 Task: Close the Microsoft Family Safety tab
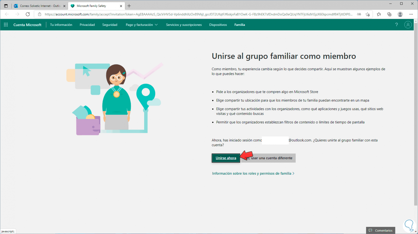click(121, 6)
